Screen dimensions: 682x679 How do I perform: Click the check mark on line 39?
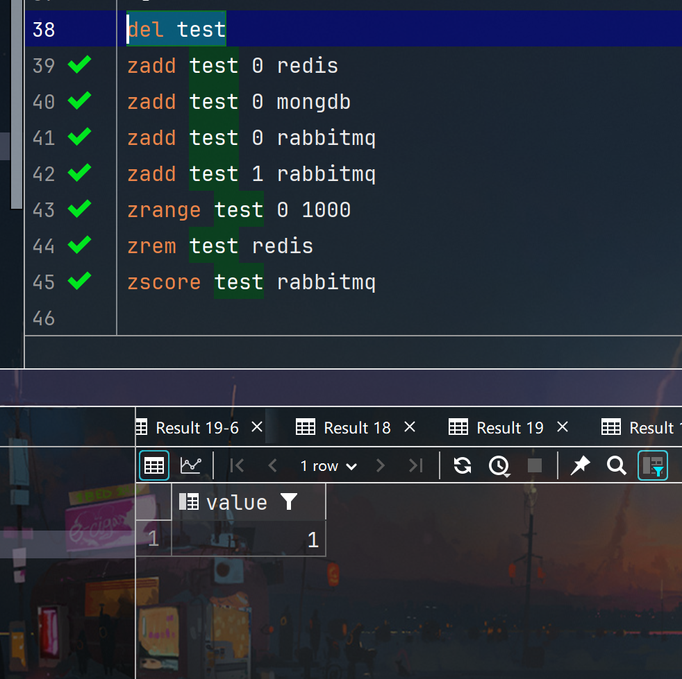point(80,65)
